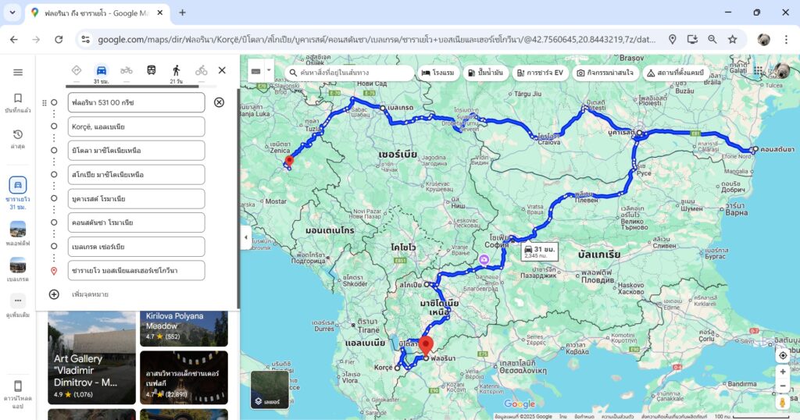This screenshot has height=420, width=800.
Task: Open the Kirilova Polyana Meadow card
Action: (184, 328)
